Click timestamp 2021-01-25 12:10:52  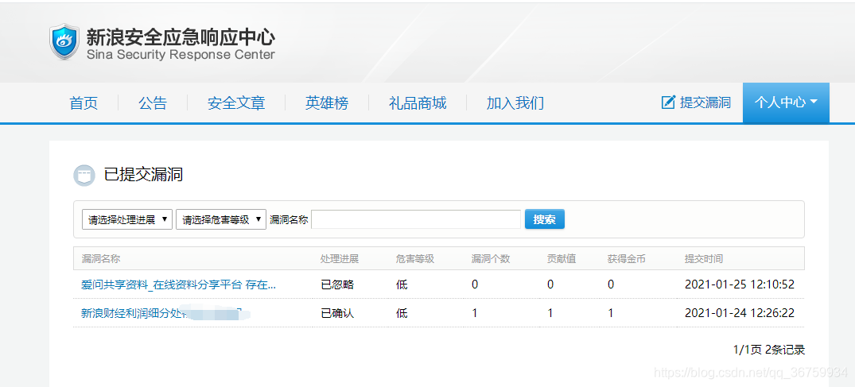pyautogui.click(x=740, y=284)
